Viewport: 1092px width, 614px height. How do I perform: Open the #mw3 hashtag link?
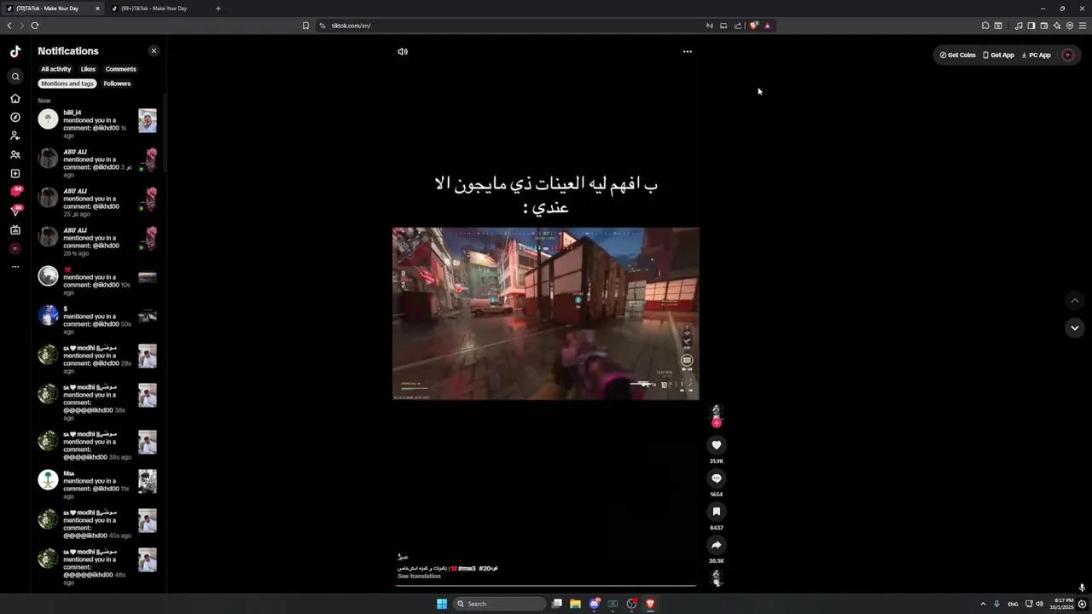467,568
